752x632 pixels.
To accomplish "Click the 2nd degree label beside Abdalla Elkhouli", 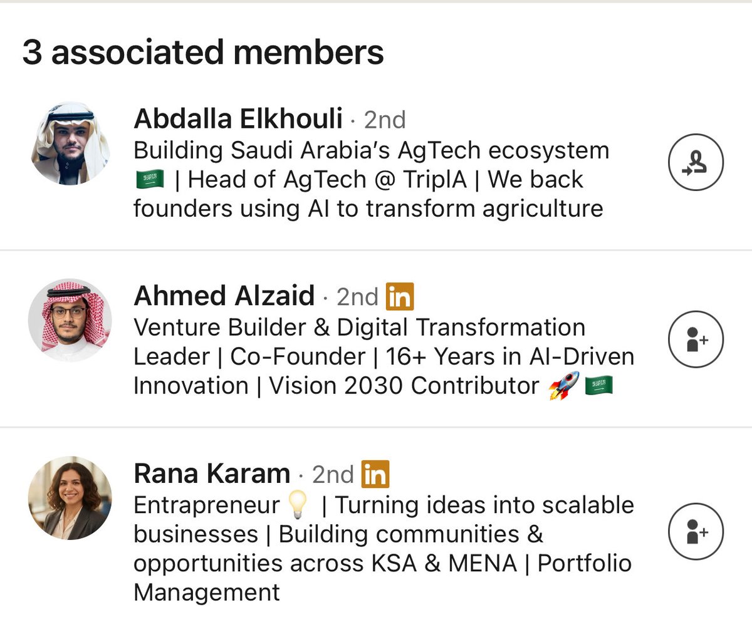I will [385, 120].
